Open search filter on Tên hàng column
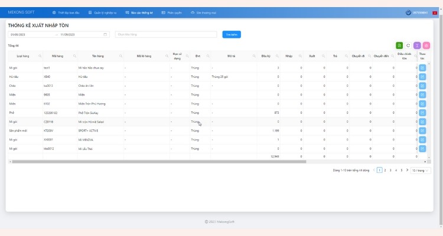Viewport: 443px width, 236px height. pyautogui.click(x=120, y=56)
